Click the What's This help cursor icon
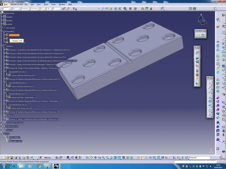This screenshot has height=169, width=226. [x=40, y=158]
